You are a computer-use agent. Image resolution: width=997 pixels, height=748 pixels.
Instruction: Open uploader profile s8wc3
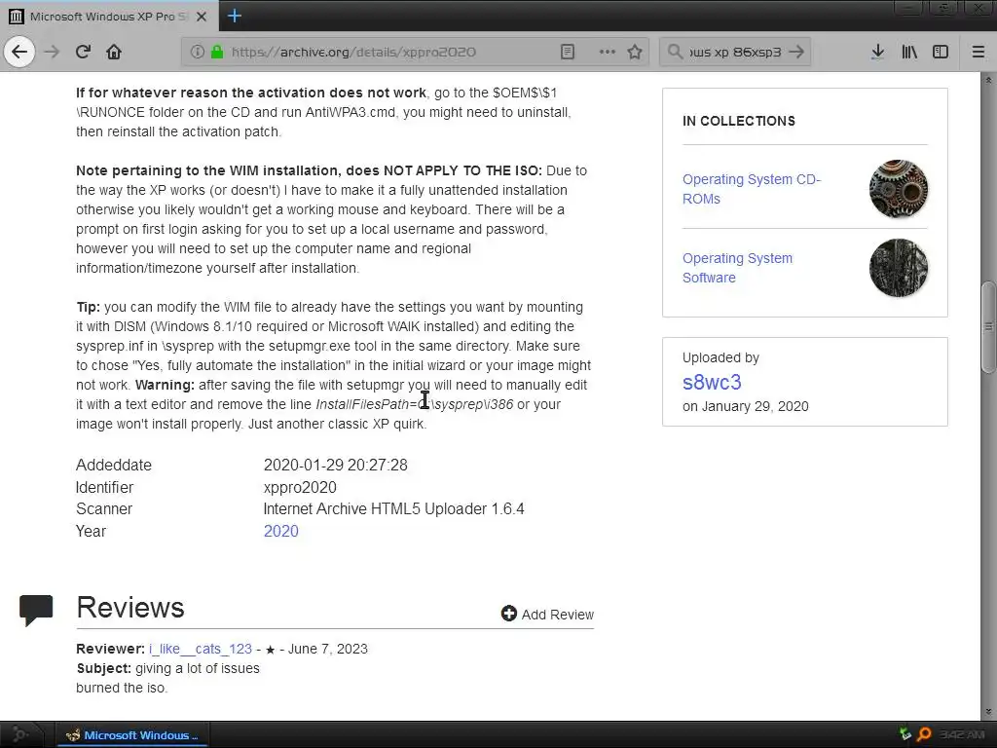tap(712, 382)
